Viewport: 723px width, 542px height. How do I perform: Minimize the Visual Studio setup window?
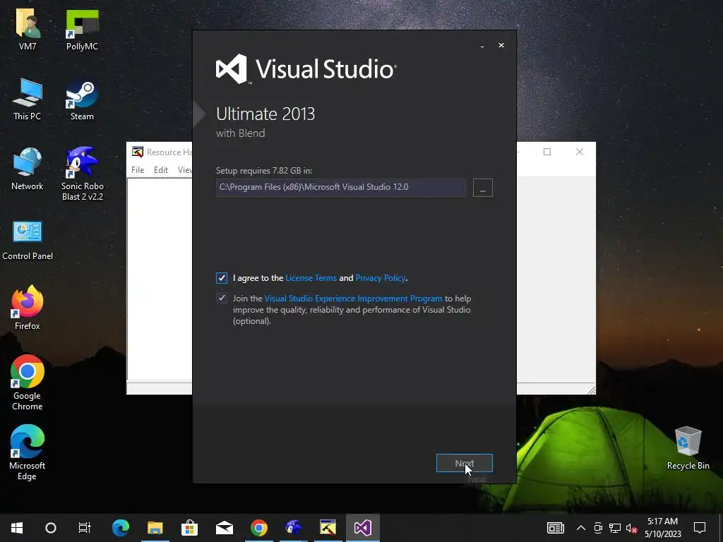482,46
